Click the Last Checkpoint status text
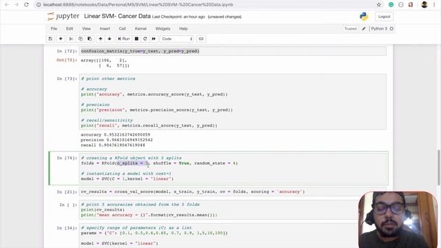Image resolution: width=441 pixels, height=248 pixels. pos(178,17)
